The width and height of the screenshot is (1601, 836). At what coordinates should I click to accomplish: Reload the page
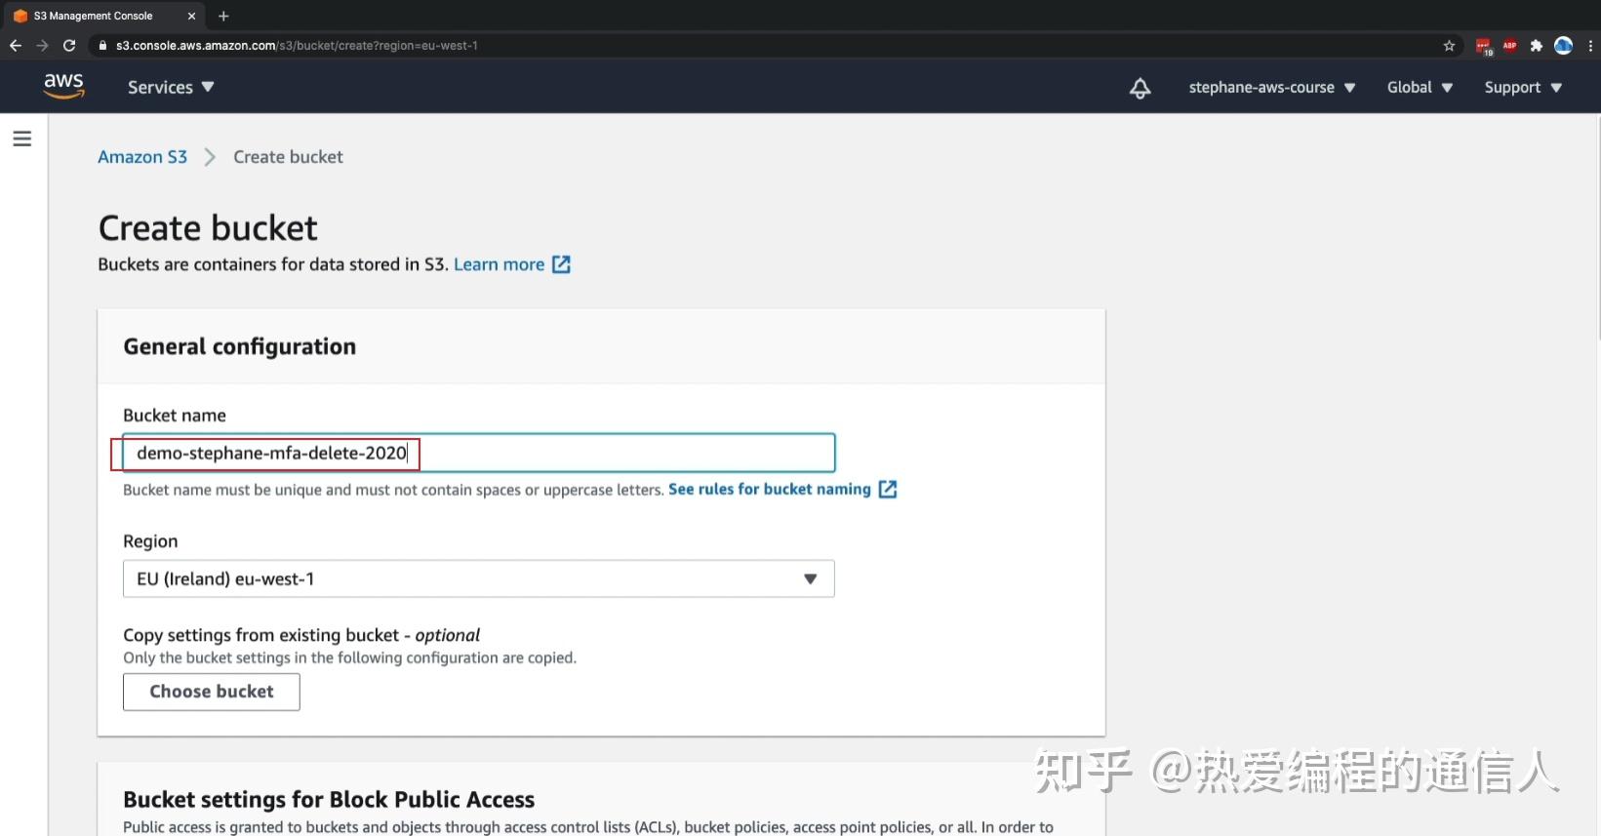69,45
